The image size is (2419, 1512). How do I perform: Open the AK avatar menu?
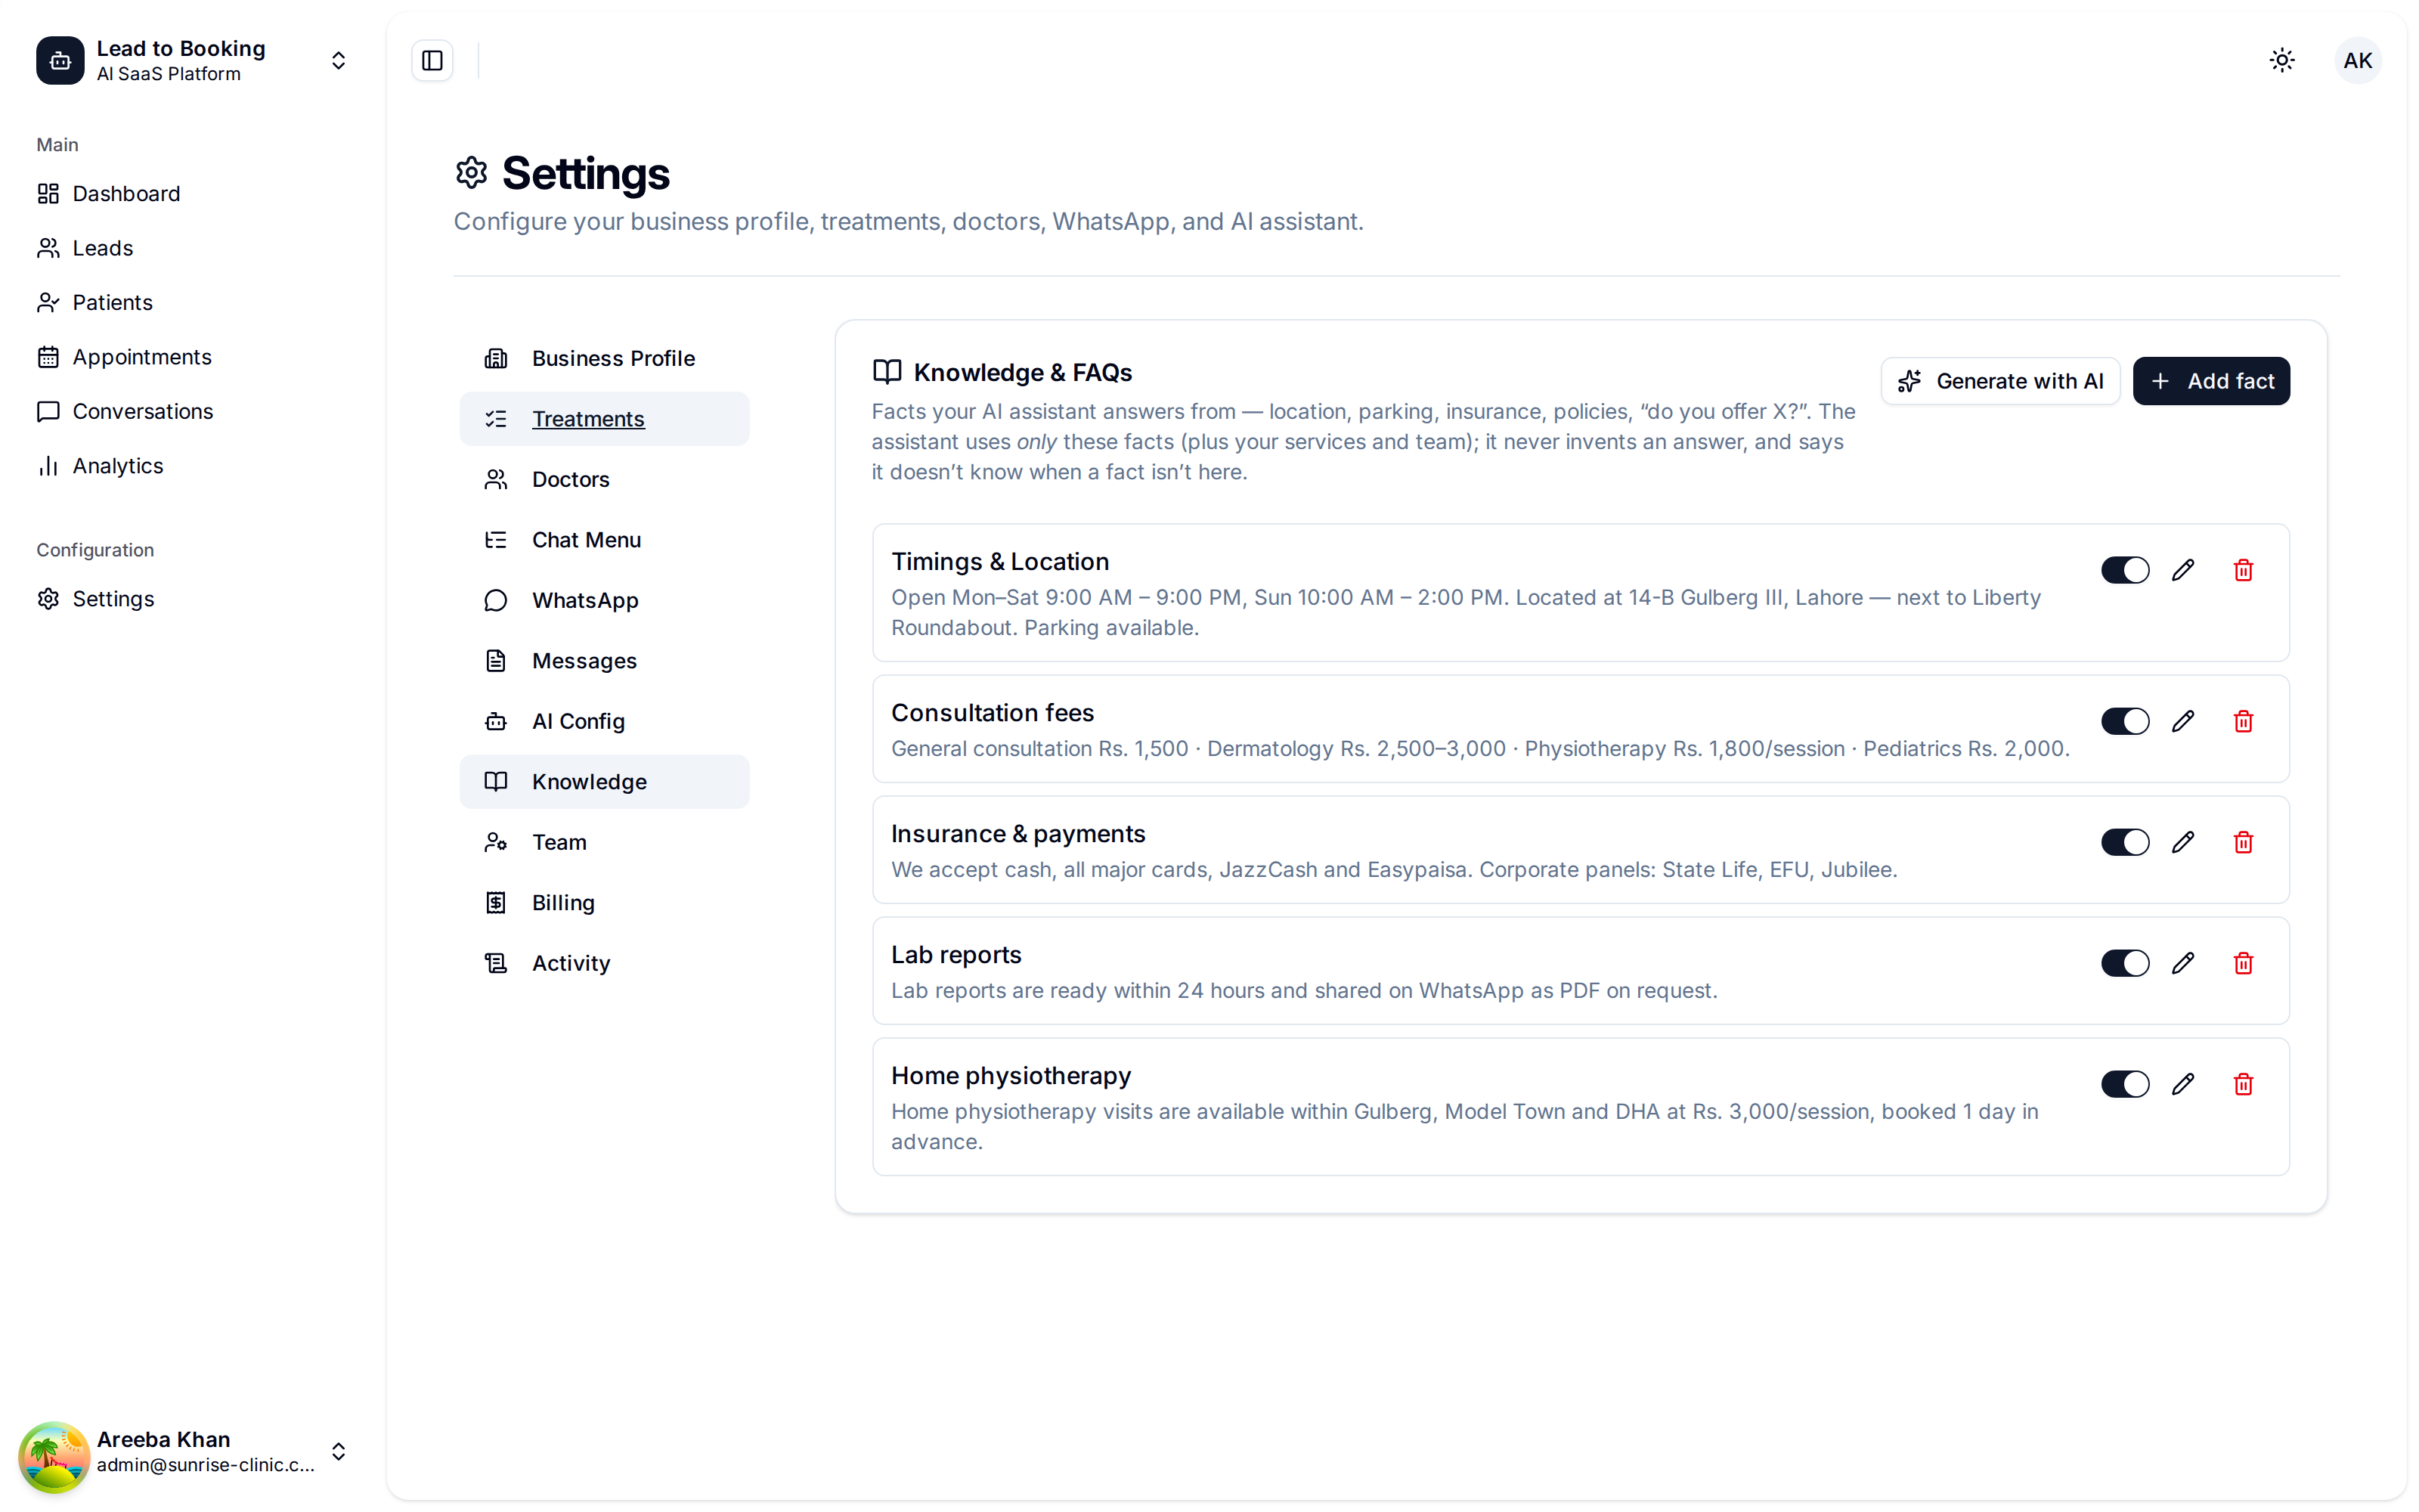click(2357, 60)
